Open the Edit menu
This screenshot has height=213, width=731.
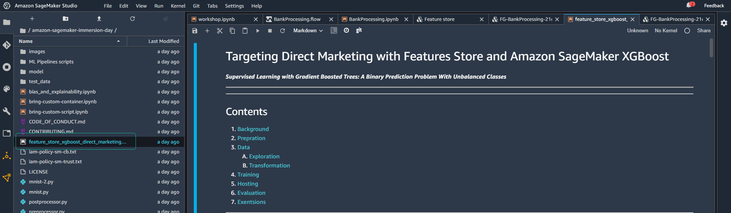tap(124, 6)
